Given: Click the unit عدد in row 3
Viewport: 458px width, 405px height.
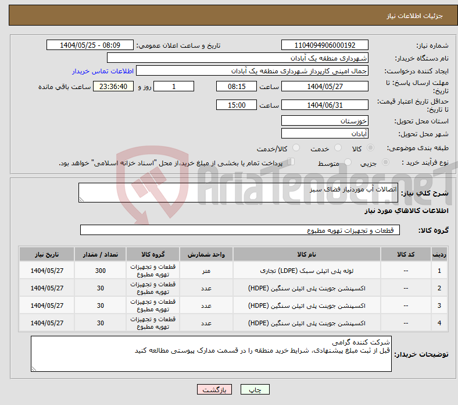Looking at the screenshot, I should [206, 305].
